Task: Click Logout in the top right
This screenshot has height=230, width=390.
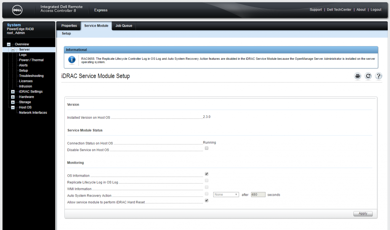Action: 376,10
